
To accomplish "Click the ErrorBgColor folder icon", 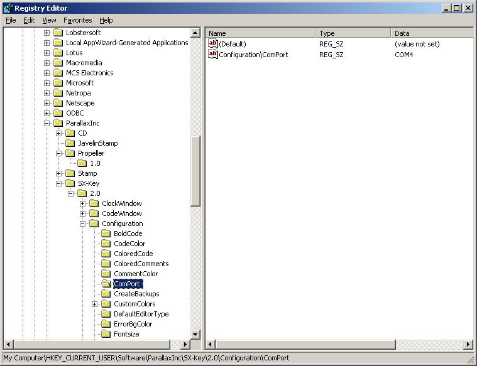I will [x=106, y=324].
